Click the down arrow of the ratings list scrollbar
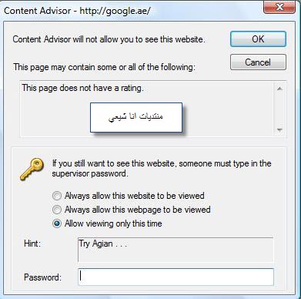301x299 pixels. click(x=279, y=129)
